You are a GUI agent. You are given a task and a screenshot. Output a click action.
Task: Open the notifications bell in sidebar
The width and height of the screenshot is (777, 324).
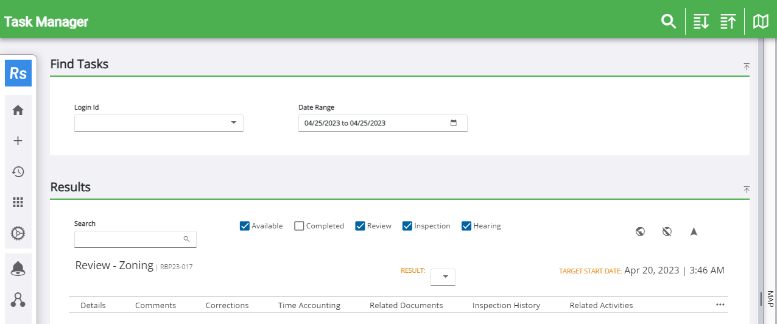(18, 269)
